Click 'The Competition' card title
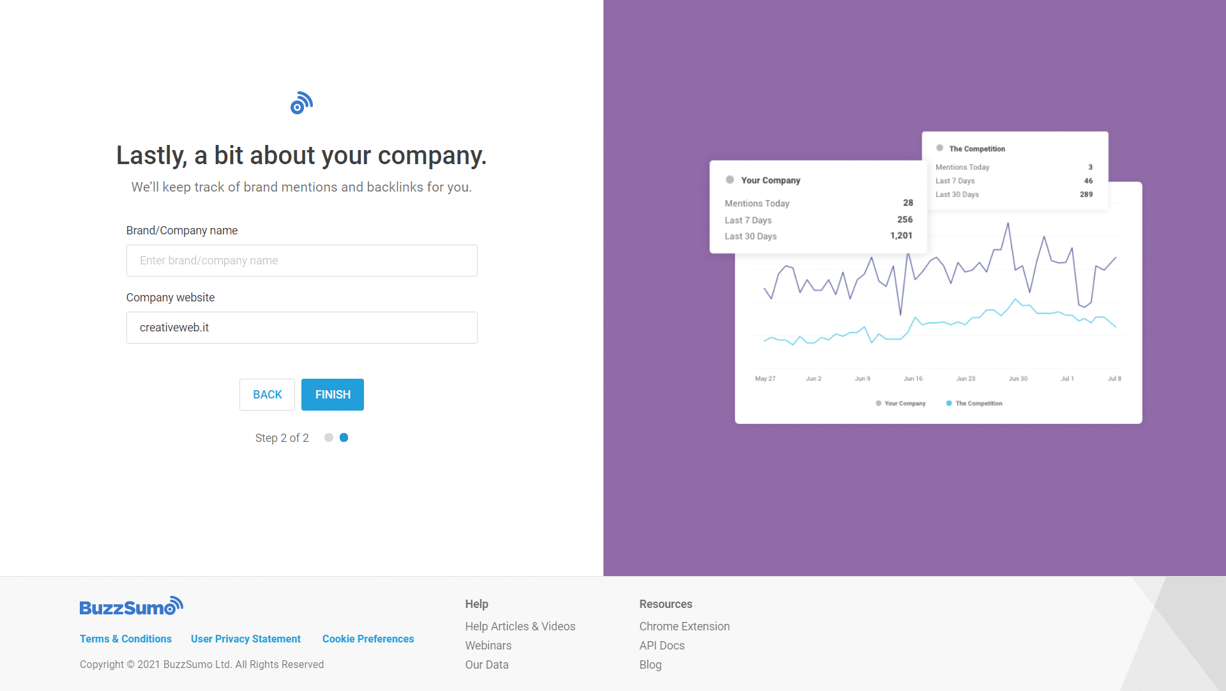Image resolution: width=1226 pixels, height=691 pixels. pos(977,149)
